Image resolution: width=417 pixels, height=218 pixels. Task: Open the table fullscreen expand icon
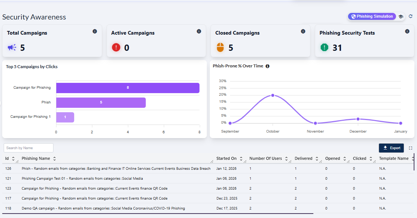tap(410, 148)
